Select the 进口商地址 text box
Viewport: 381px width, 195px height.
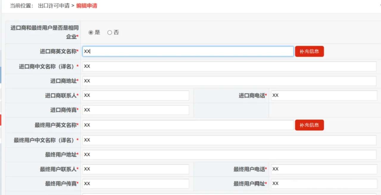(229, 81)
